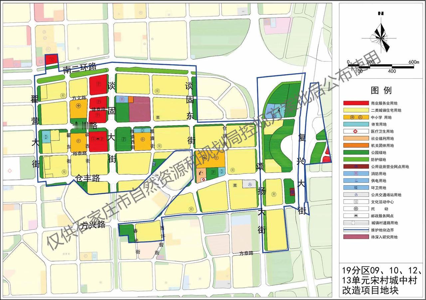Screen dimensions: 426x300
Task: Click the 消 fire station marker on the map
Action: [122, 99]
